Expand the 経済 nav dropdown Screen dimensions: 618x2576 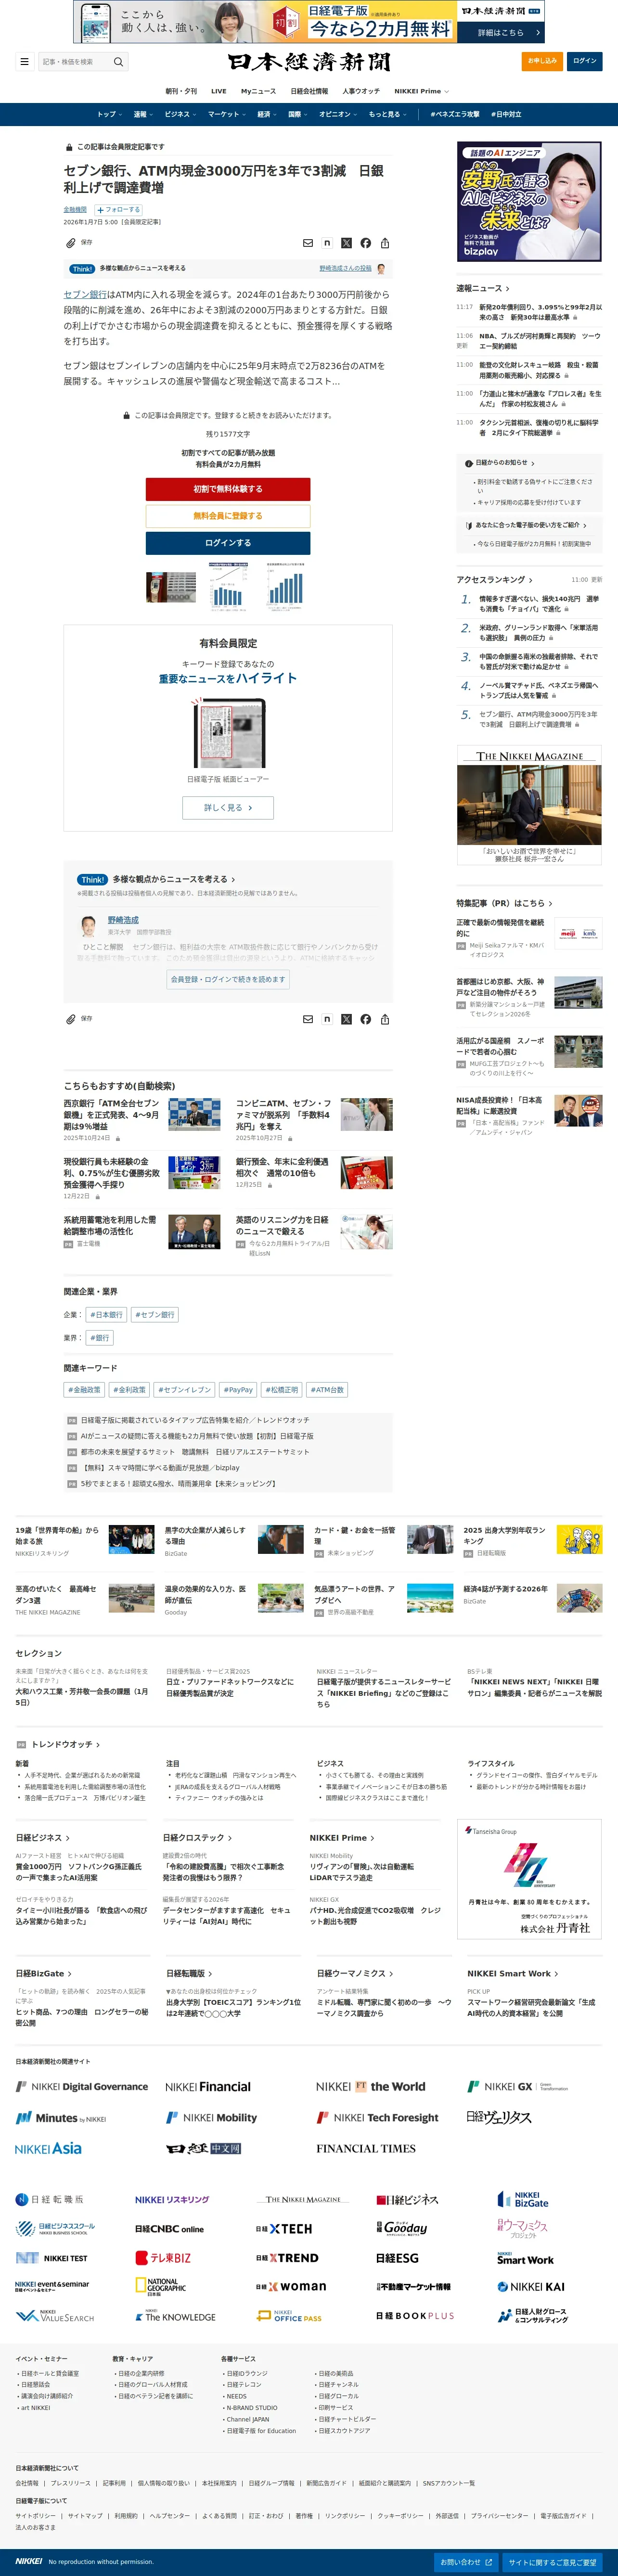[268, 114]
